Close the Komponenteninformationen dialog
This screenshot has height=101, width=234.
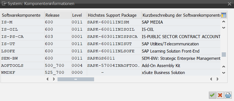click(229, 4)
